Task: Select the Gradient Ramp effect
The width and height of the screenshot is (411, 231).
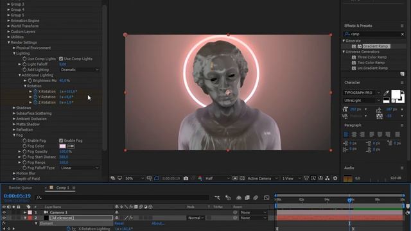Action: pyautogui.click(x=376, y=46)
